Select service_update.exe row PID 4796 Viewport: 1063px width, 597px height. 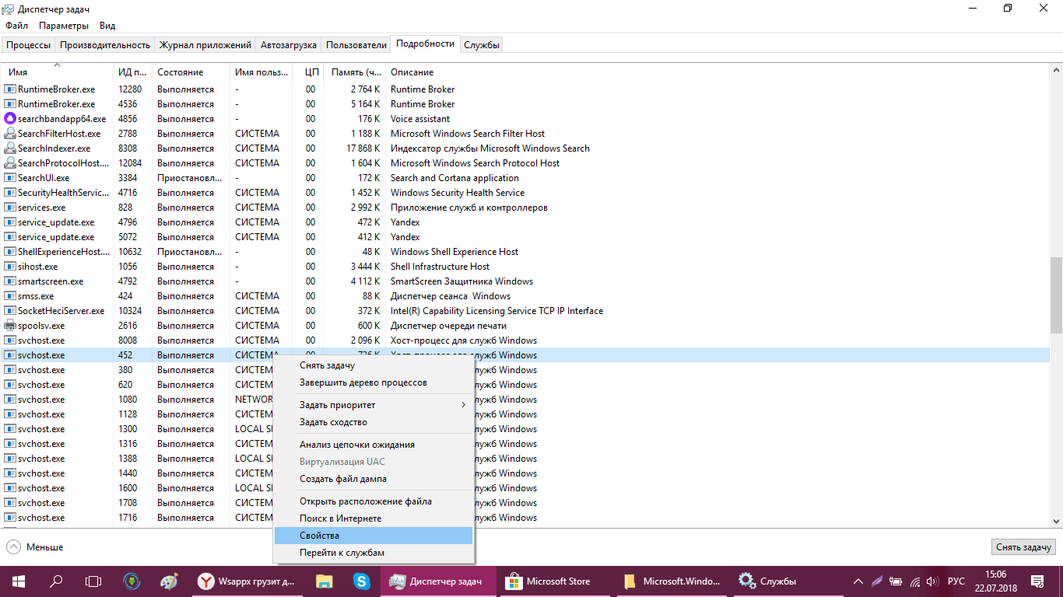pos(524,222)
